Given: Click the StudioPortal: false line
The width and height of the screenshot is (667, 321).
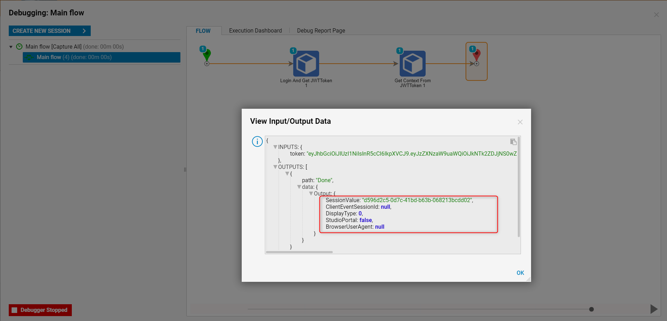Looking at the screenshot, I should click(x=349, y=220).
